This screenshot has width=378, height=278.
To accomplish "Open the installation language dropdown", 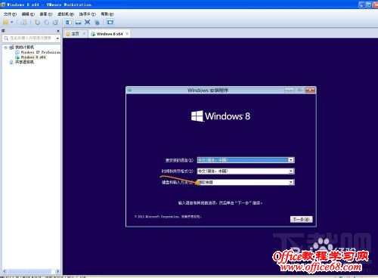I will point(246,160).
